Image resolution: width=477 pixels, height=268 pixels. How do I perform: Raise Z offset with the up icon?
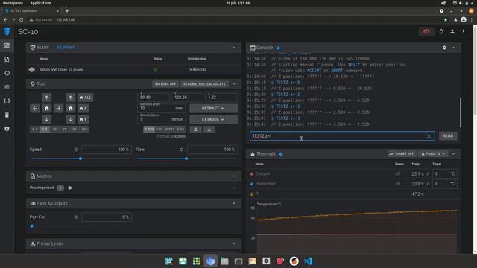(195, 130)
